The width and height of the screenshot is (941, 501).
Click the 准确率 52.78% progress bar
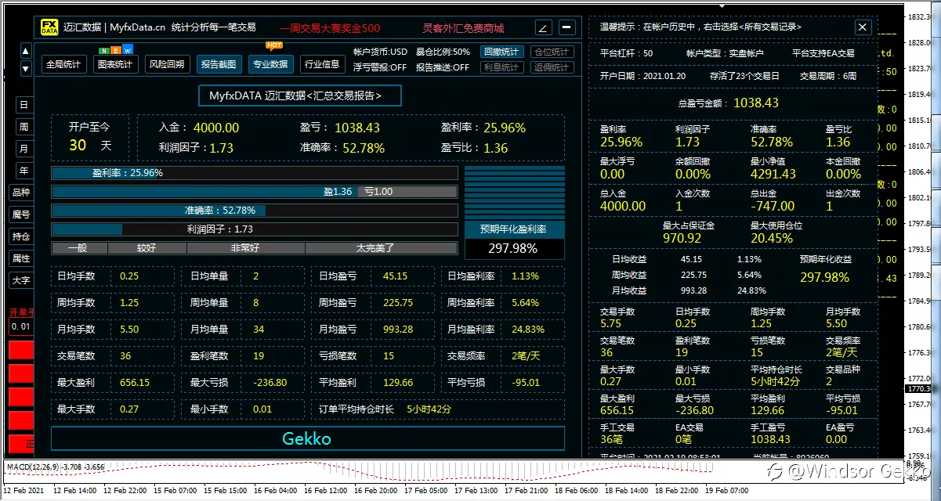(255, 211)
